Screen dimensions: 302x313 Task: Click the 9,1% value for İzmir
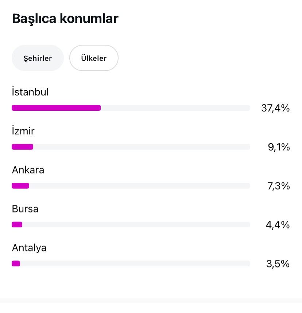[x=279, y=147]
